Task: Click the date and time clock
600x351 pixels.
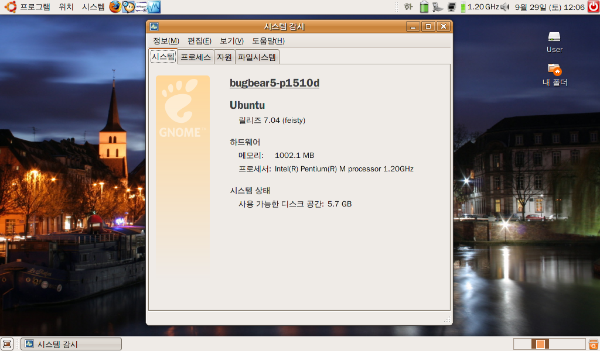Action: [x=550, y=7]
